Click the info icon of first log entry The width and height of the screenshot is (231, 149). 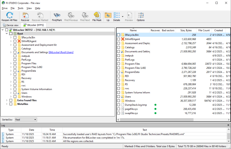tap(3, 134)
